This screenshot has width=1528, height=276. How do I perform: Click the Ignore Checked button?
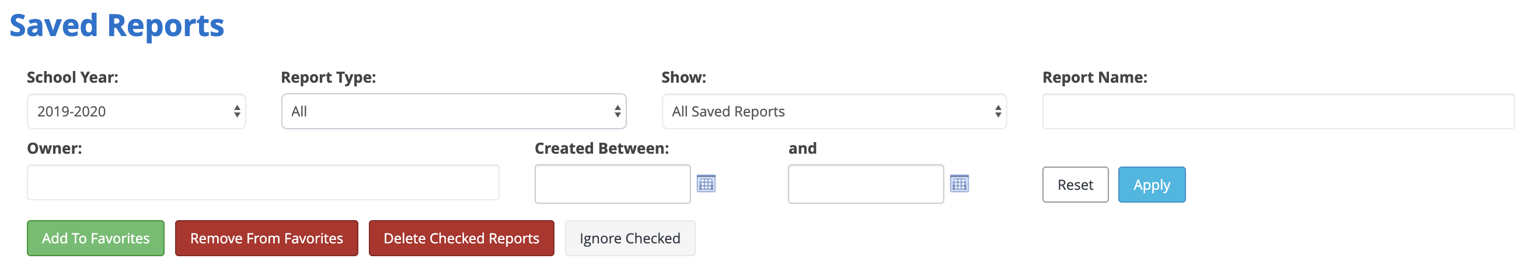point(630,238)
